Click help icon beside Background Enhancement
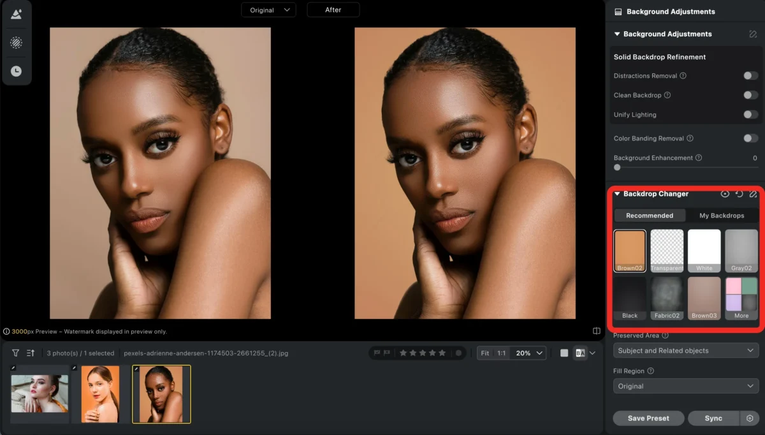 click(x=699, y=158)
